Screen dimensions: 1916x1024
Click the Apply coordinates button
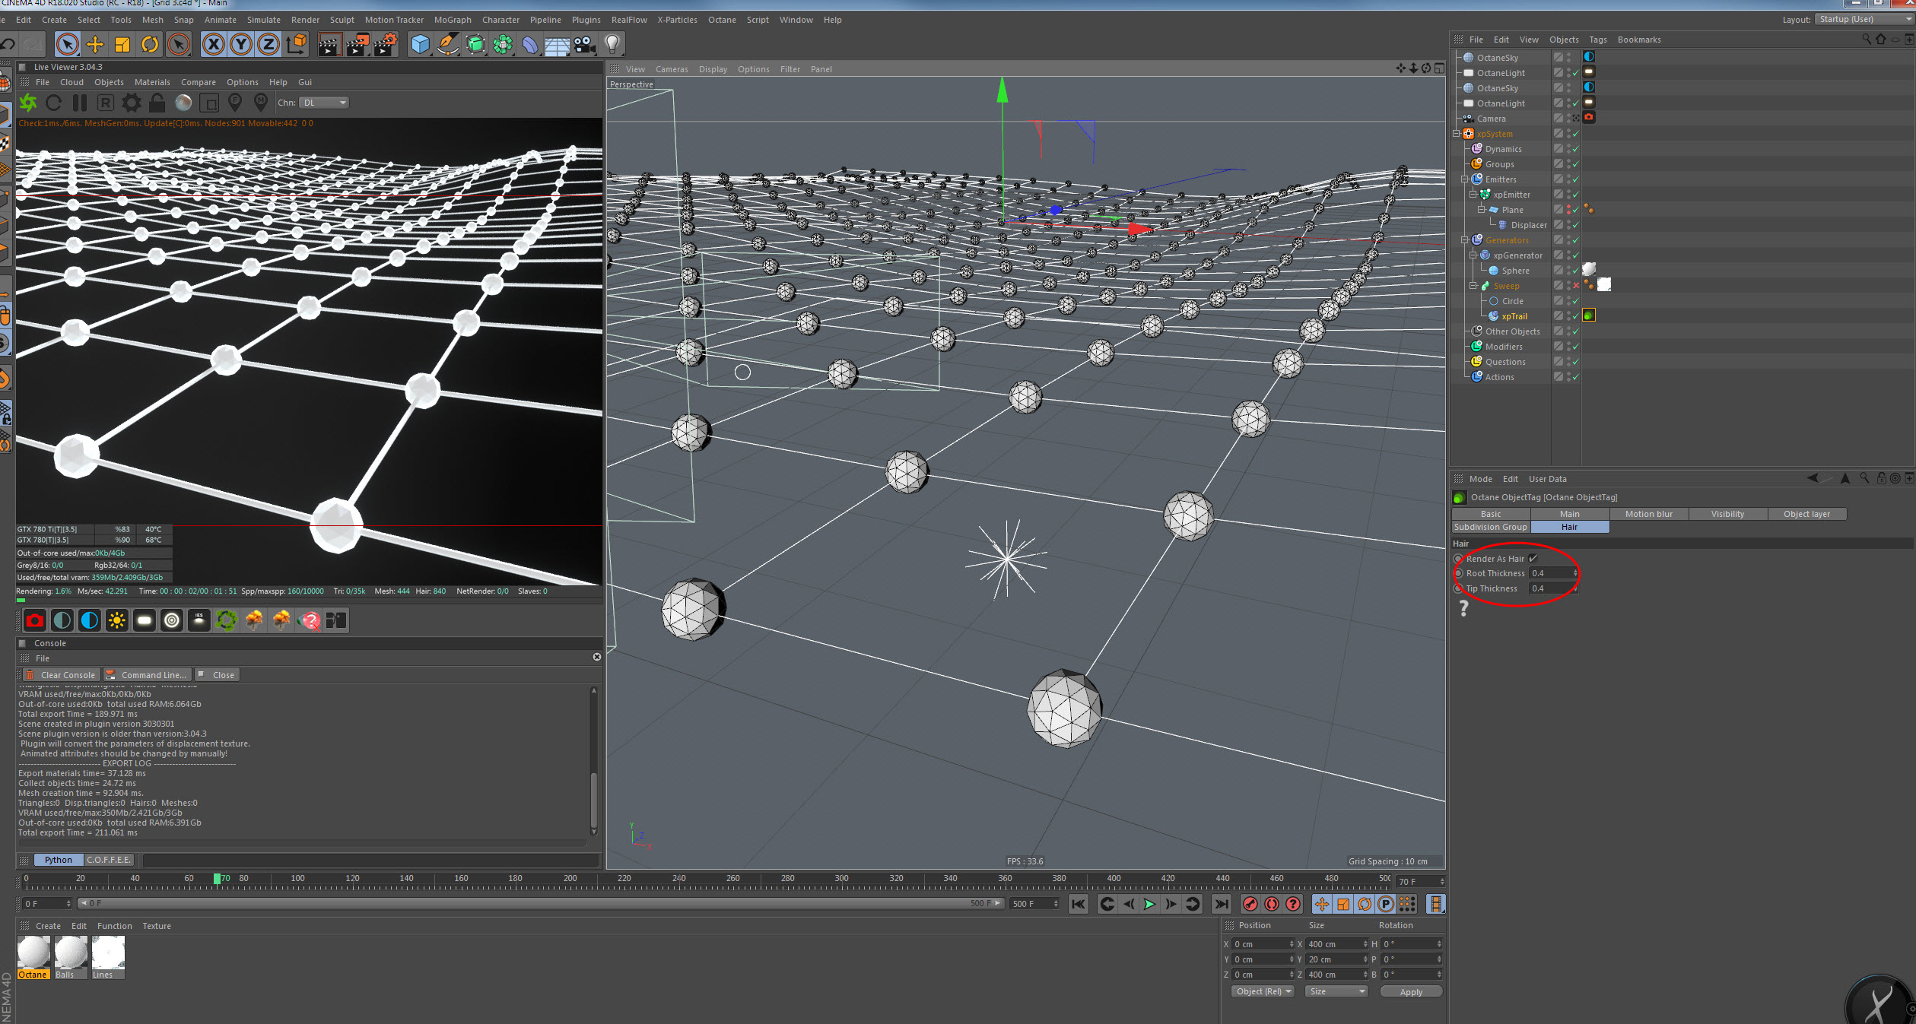[x=1410, y=991]
